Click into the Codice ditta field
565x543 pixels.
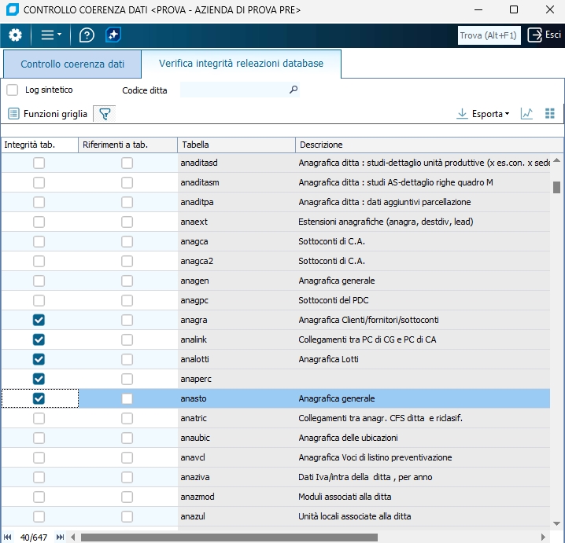[x=234, y=90]
